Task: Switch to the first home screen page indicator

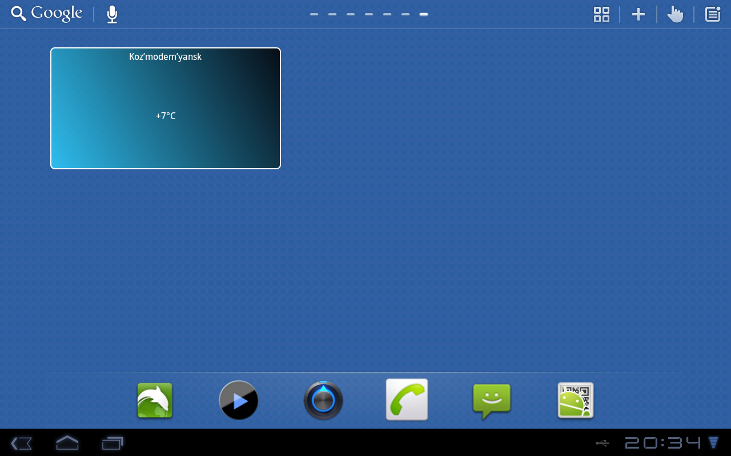Action: point(314,14)
